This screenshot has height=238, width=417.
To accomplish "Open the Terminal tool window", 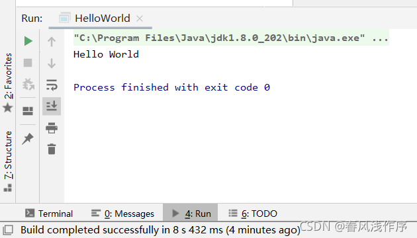I will tap(49, 214).
